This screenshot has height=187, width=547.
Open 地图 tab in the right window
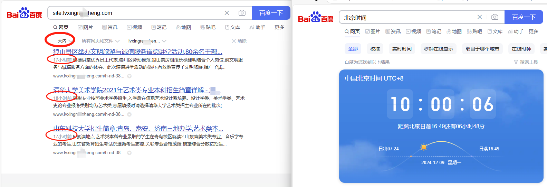coord(454,31)
